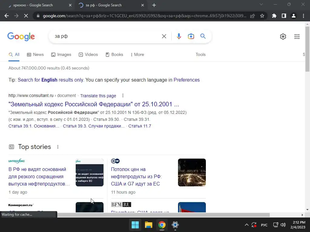Go back using the browser back arrow

(7, 16)
